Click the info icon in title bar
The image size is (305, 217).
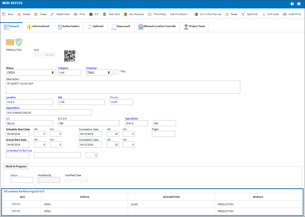pyautogui.click(x=299, y=4)
